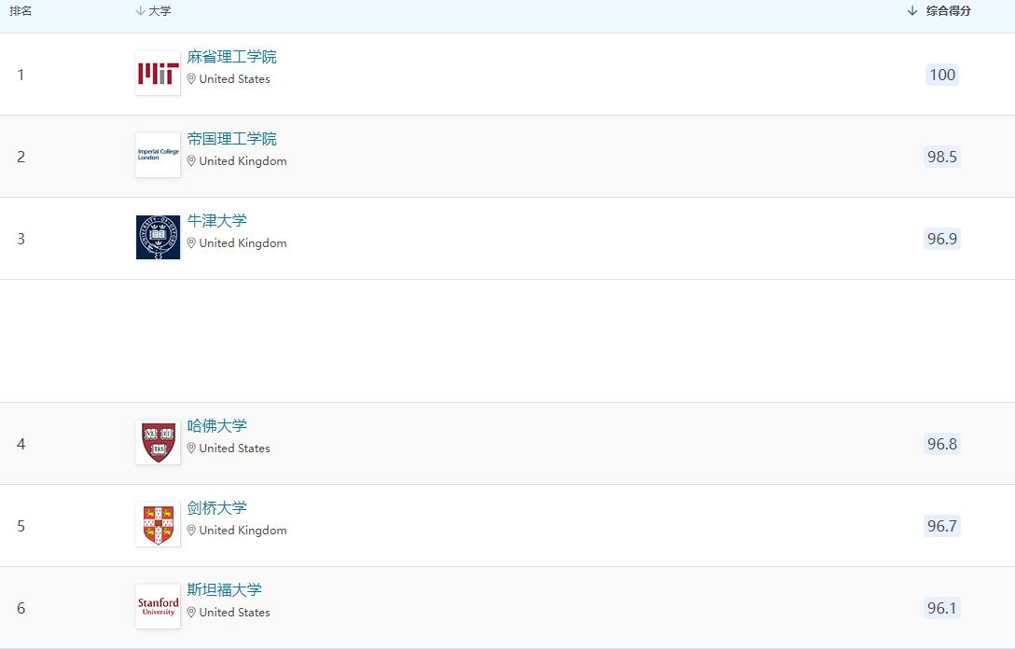Click the location pin icon under 帝国理工学院

[x=191, y=161]
